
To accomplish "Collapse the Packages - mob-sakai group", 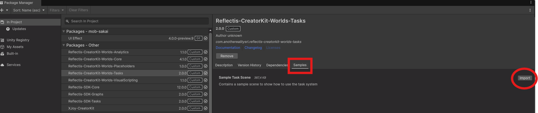I will 64,31.
